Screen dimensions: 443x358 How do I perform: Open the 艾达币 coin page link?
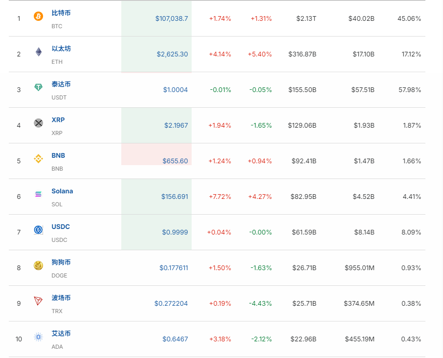coord(61,333)
